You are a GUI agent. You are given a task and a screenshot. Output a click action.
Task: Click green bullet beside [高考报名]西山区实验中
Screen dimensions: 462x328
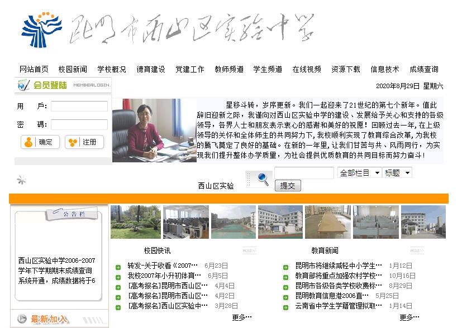pos(118,307)
